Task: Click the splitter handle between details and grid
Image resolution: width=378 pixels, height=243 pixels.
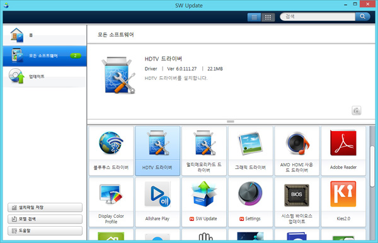Action: tap(231, 121)
